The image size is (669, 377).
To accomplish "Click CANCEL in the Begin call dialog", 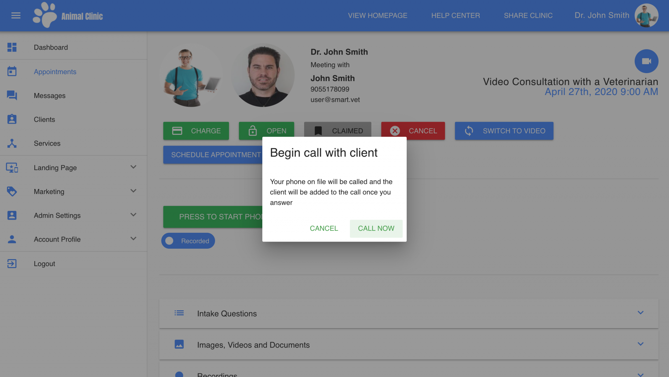I will (x=324, y=228).
